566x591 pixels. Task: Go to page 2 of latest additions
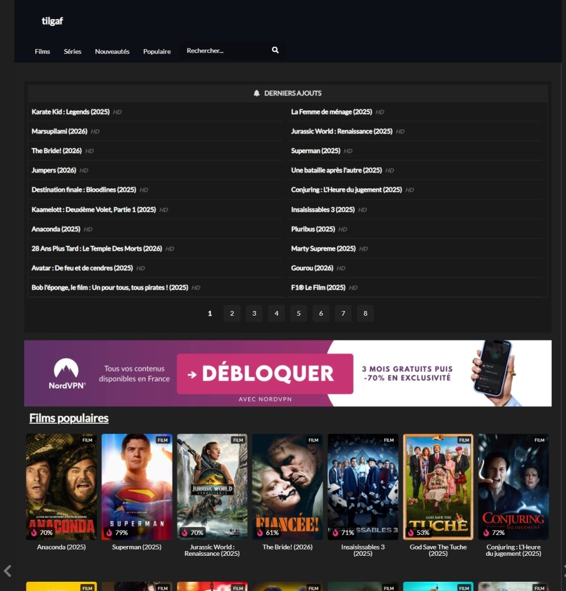coord(232,313)
